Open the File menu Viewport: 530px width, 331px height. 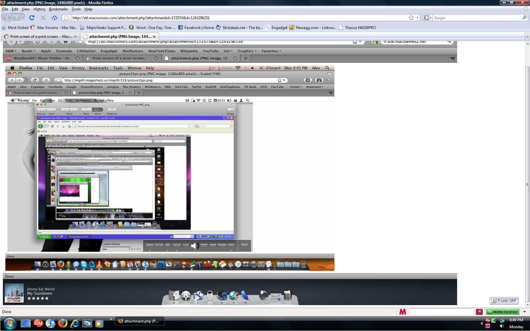pos(5,9)
